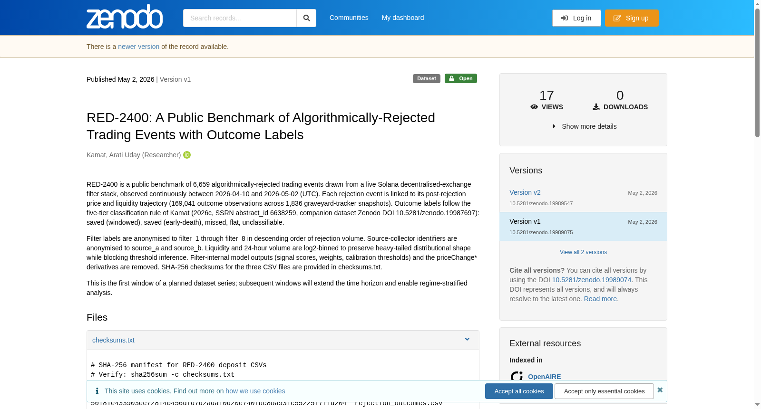Click the Published May 2, 2026 text
Screen dimensions: 761x409
(x=120, y=79)
